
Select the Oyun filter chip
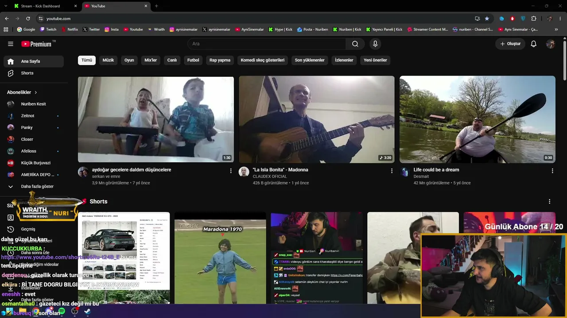[129, 60]
